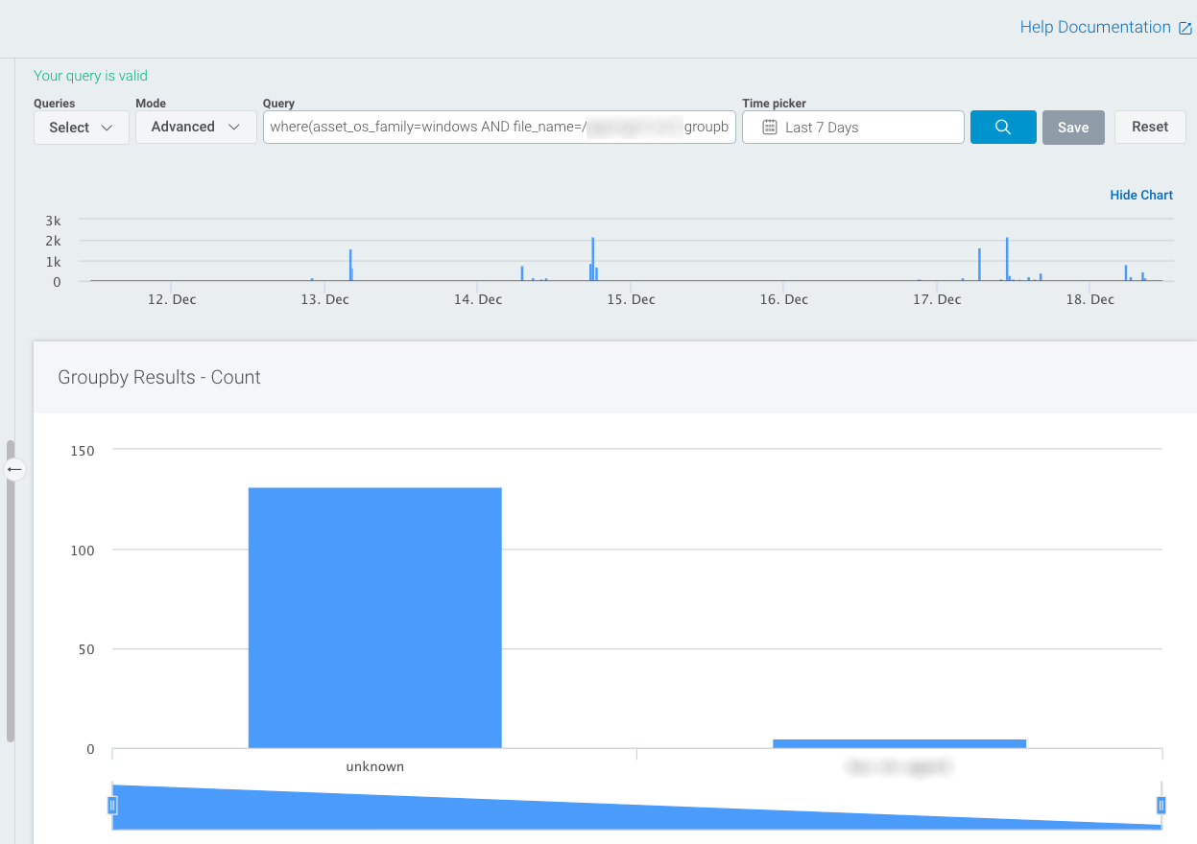Screen dimensions: 1197x844
Task: Run the query with the magnifier search button
Action: coord(1003,128)
